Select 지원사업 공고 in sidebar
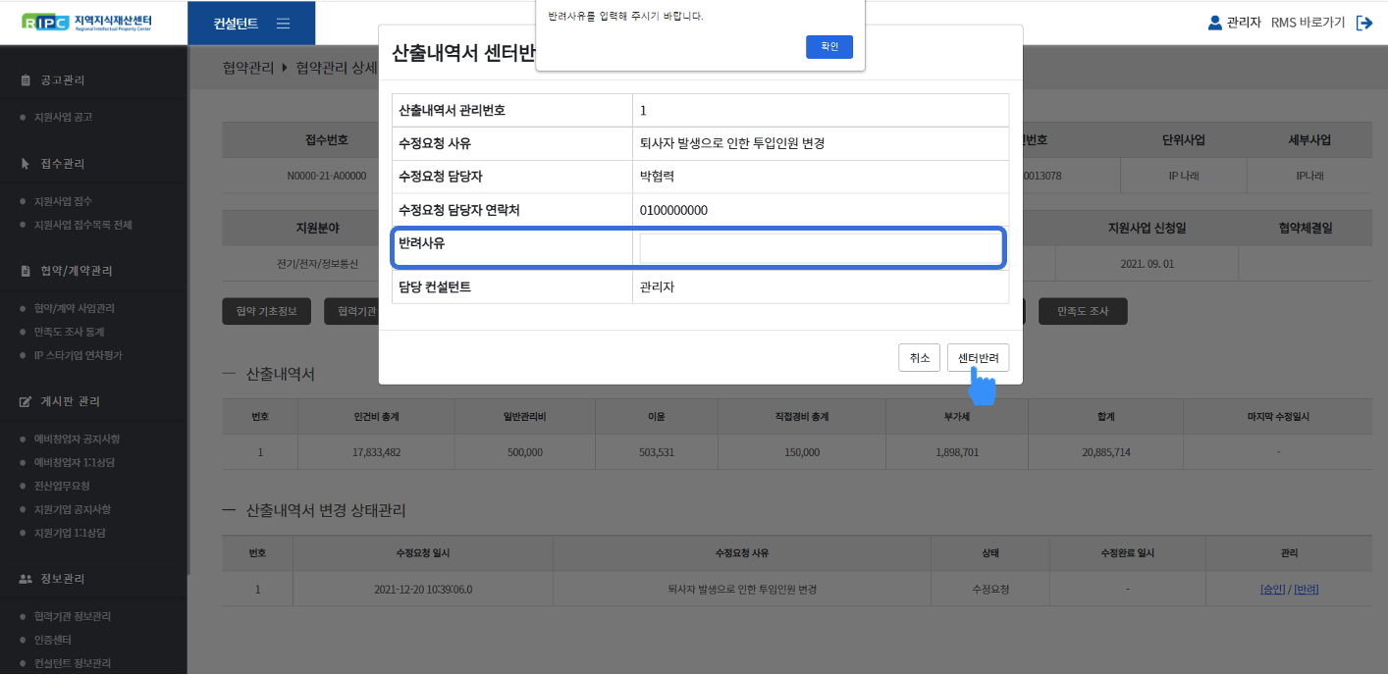Screen dimensions: 1388x675 [63, 117]
